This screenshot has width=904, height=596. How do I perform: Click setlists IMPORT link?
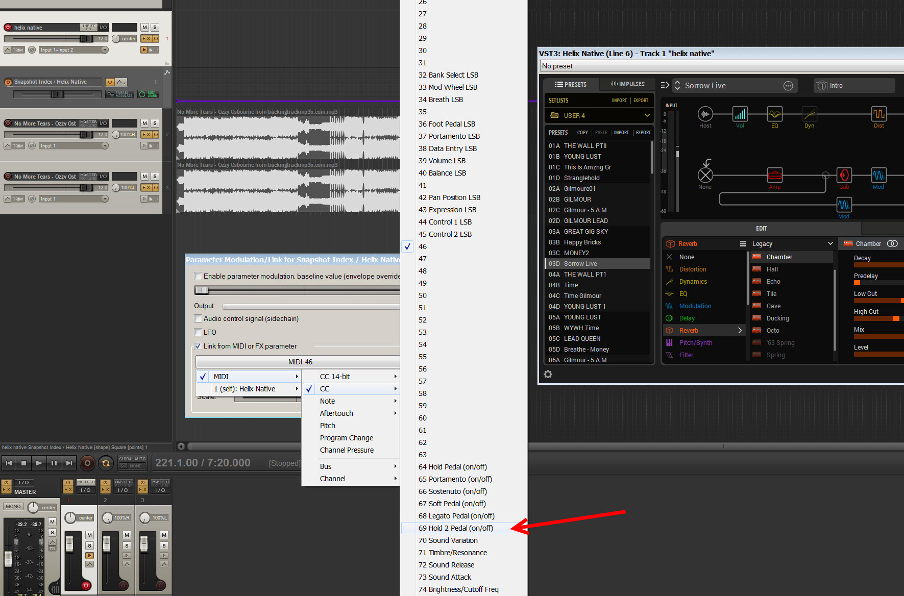pyautogui.click(x=619, y=101)
